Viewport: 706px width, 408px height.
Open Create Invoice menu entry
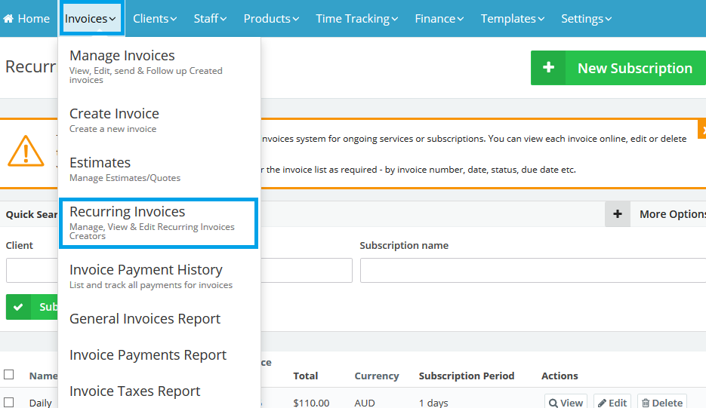[114, 114]
